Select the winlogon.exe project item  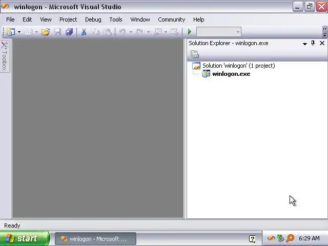click(231, 74)
